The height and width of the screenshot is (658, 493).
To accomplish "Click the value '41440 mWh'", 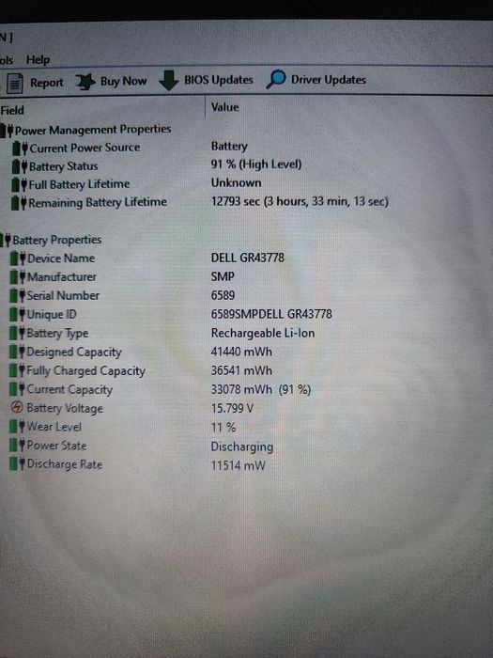I will pyautogui.click(x=241, y=352).
